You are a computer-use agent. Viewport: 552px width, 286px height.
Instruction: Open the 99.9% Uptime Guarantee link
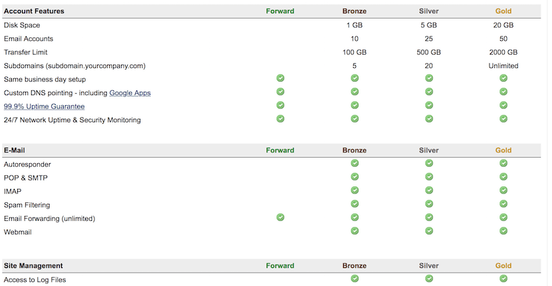click(x=44, y=106)
